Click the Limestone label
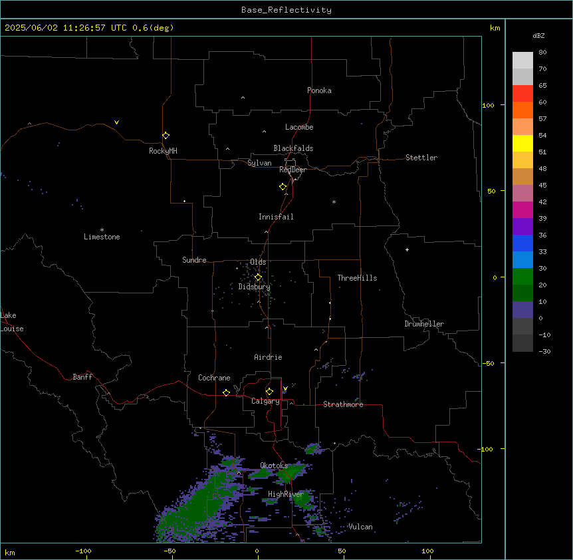Viewport: 573px width, 560px height. [x=102, y=237]
